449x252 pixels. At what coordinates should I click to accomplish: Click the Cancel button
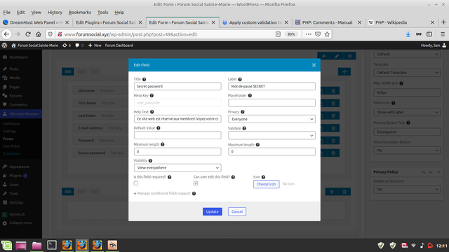point(237,211)
